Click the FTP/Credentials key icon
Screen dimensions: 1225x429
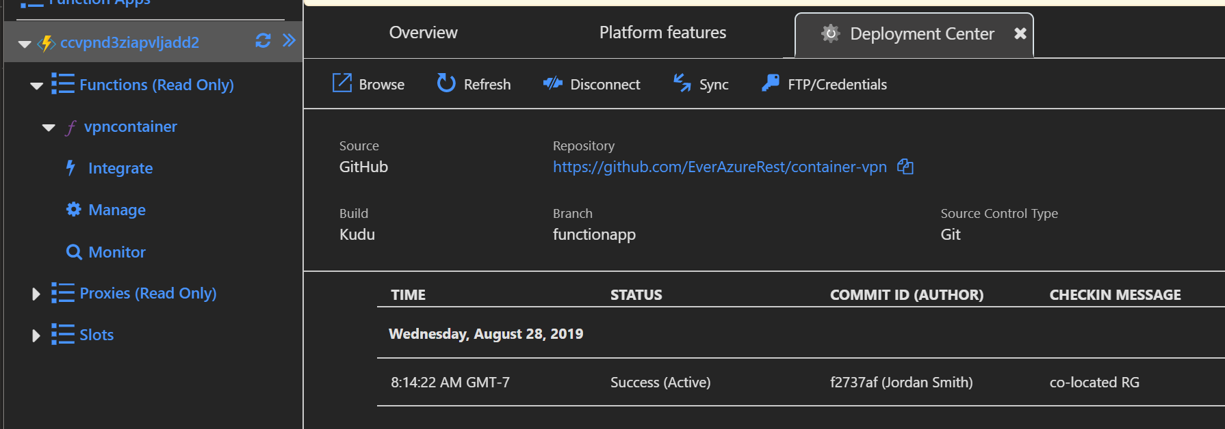click(x=771, y=83)
